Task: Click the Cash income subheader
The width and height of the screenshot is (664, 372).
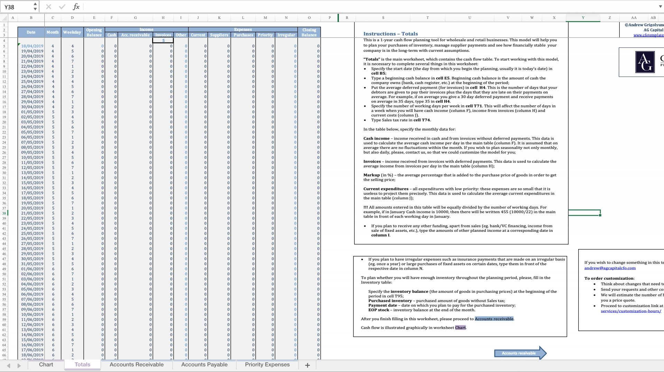Action: pos(111,35)
